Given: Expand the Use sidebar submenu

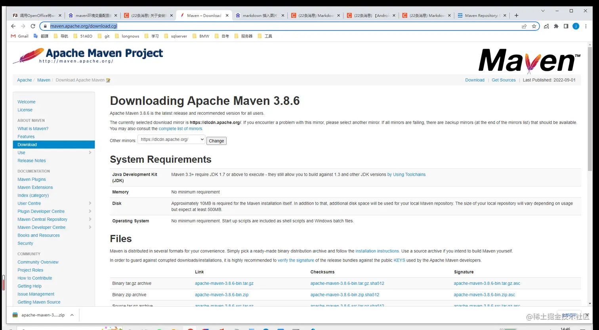Looking at the screenshot, I should tap(90, 152).
